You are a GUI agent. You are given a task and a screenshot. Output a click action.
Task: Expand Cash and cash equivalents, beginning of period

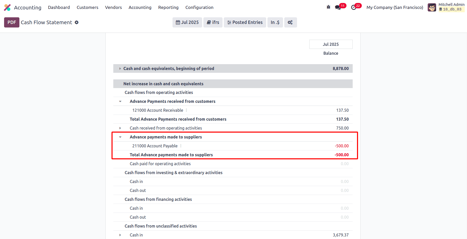pyautogui.click(x=120, y=68)
